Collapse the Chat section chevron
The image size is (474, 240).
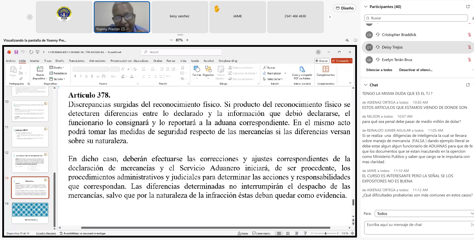point(366,85)
